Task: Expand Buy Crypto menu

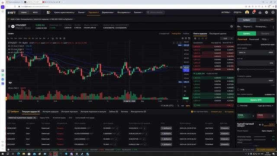Action: click(x=64, y=13)
